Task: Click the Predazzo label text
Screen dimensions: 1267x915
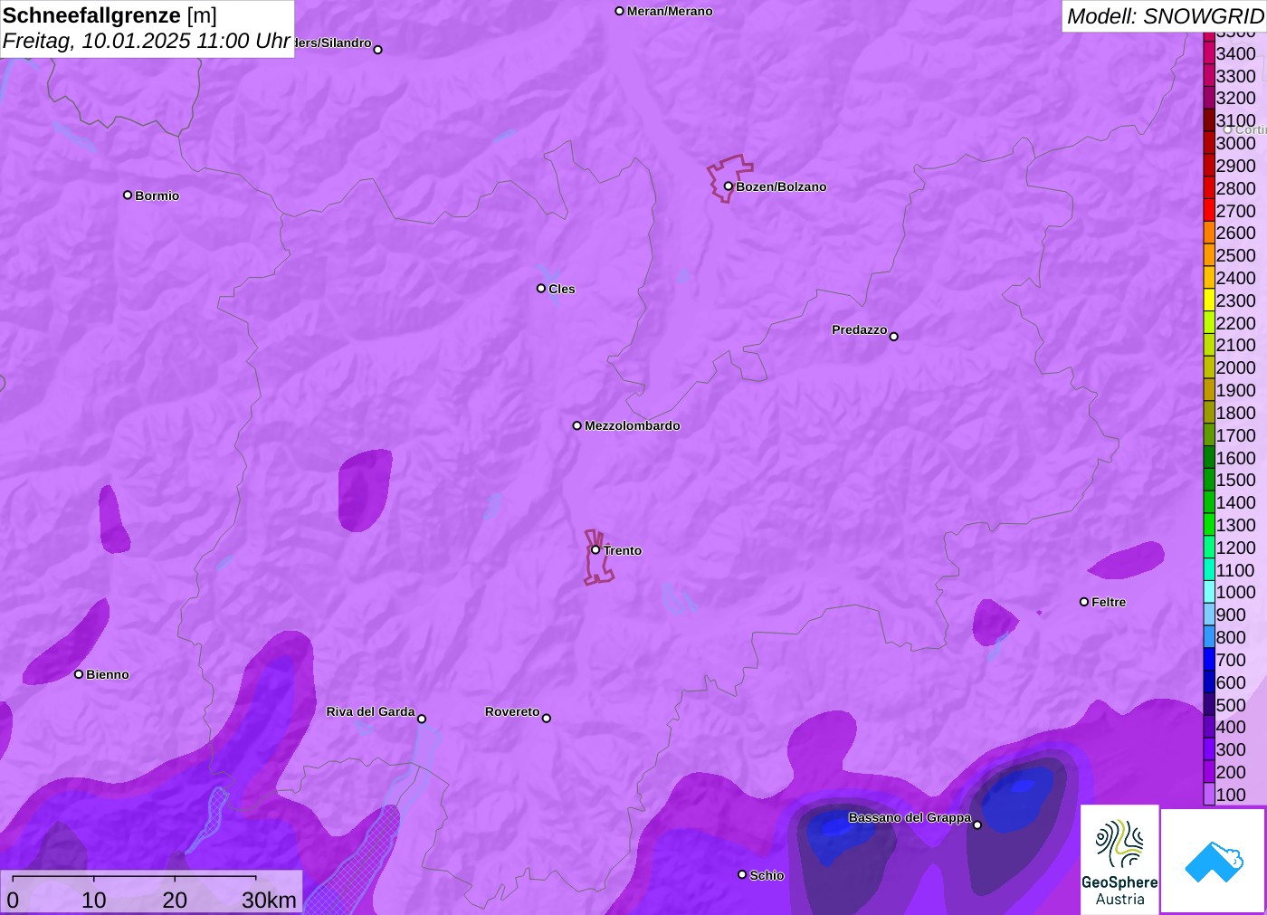Action: [x=859, y=329]
